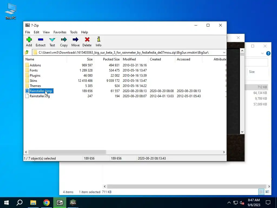Close the middle background window
The height and width of the screenshot is (208, 277).
tap(238, 38)
